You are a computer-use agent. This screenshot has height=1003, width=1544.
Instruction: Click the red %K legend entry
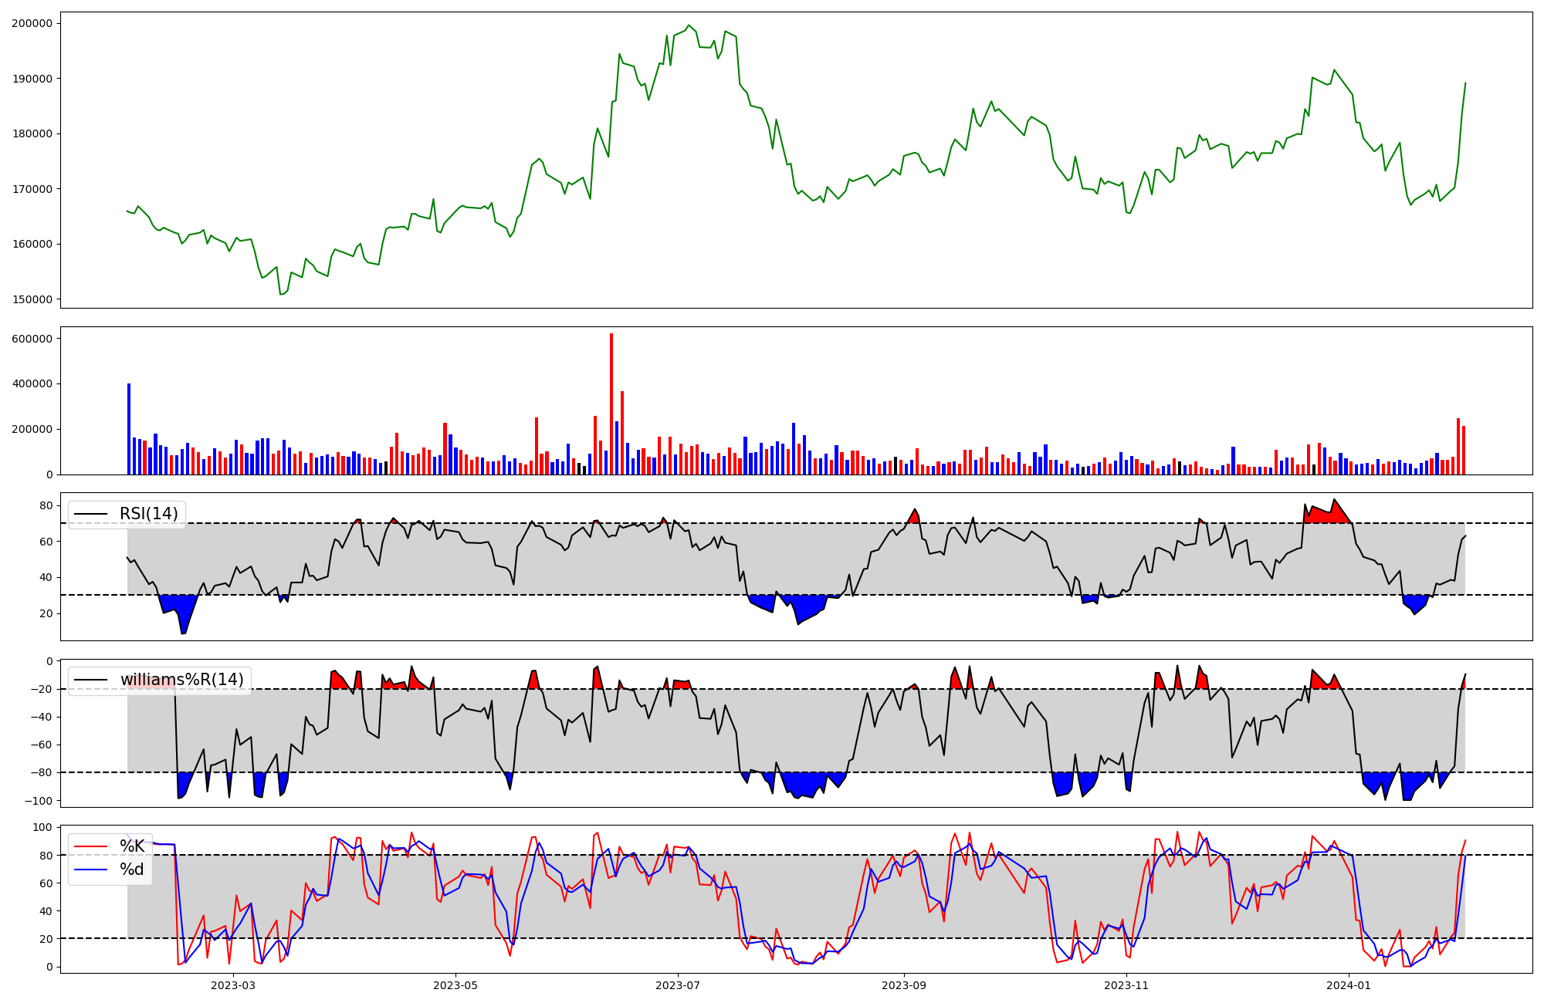pos(132,846)
